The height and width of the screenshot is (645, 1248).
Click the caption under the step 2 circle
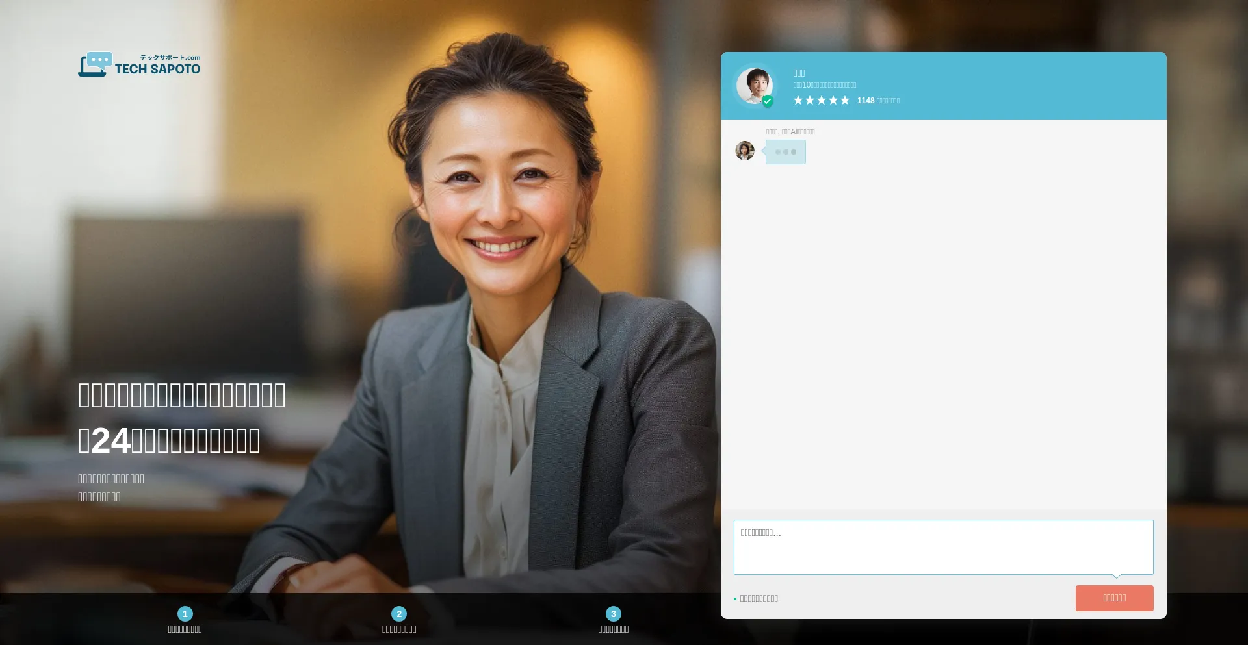[399, 629]
